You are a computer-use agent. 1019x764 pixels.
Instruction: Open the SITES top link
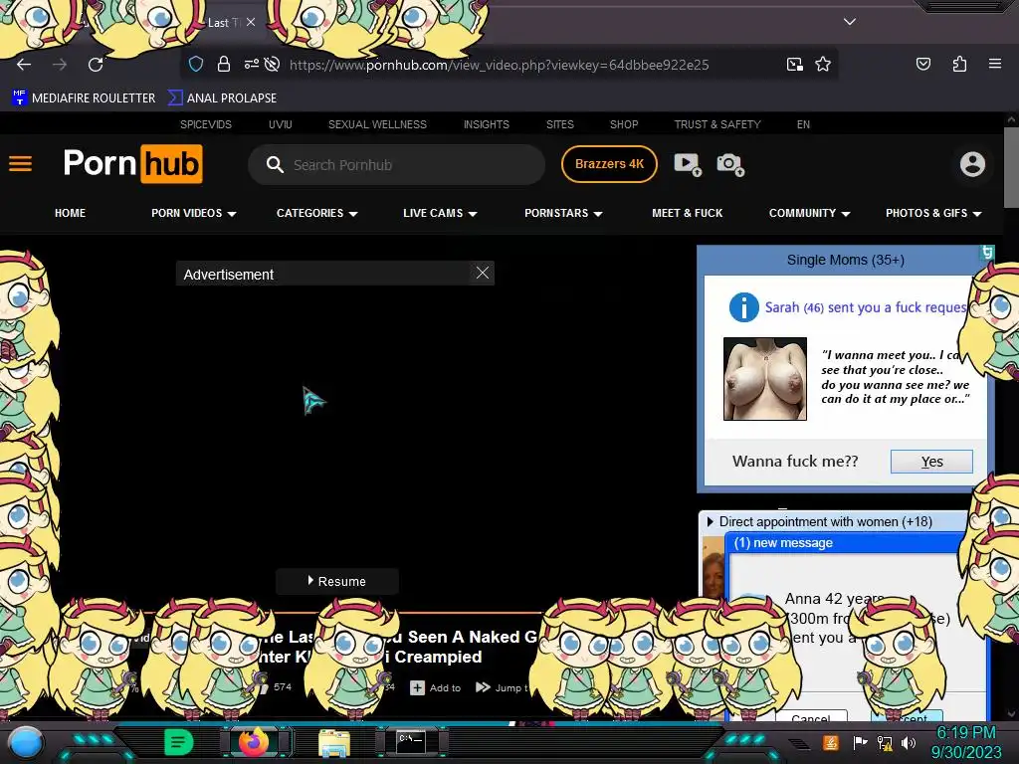coord(559,124)
